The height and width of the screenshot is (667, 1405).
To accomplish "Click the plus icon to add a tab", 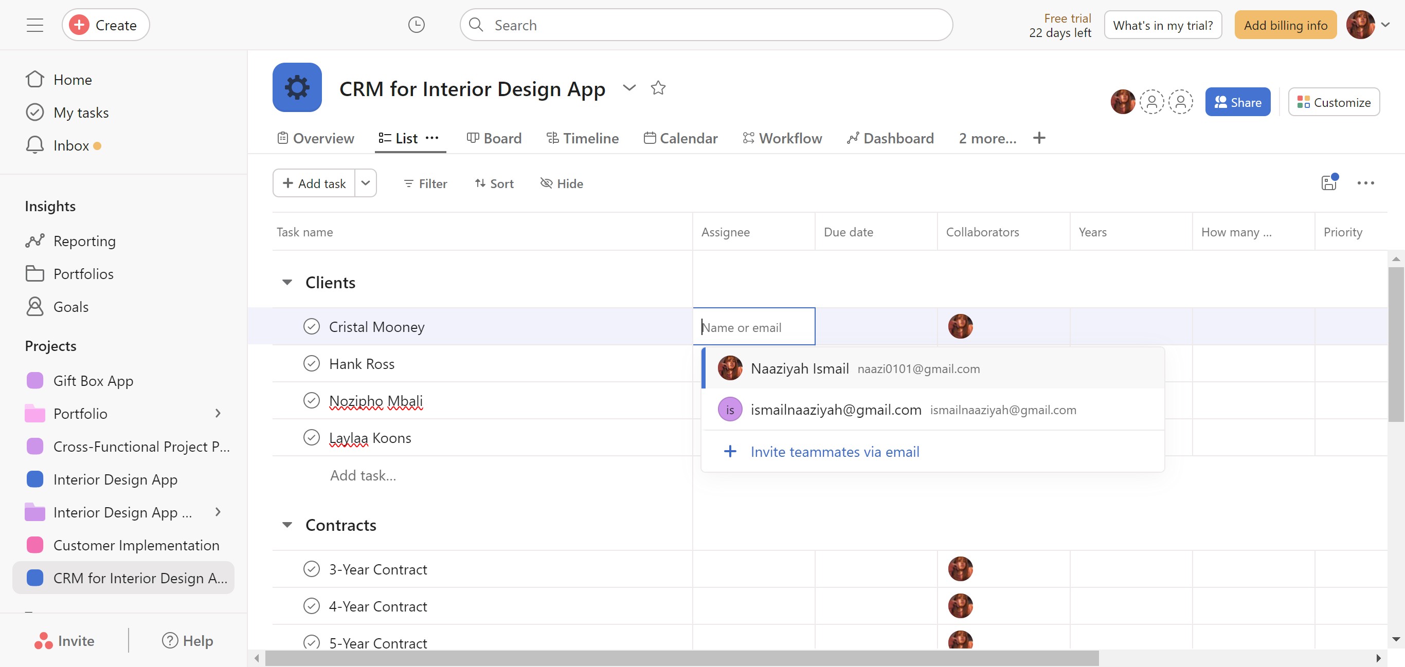I will coord(1039,138).
